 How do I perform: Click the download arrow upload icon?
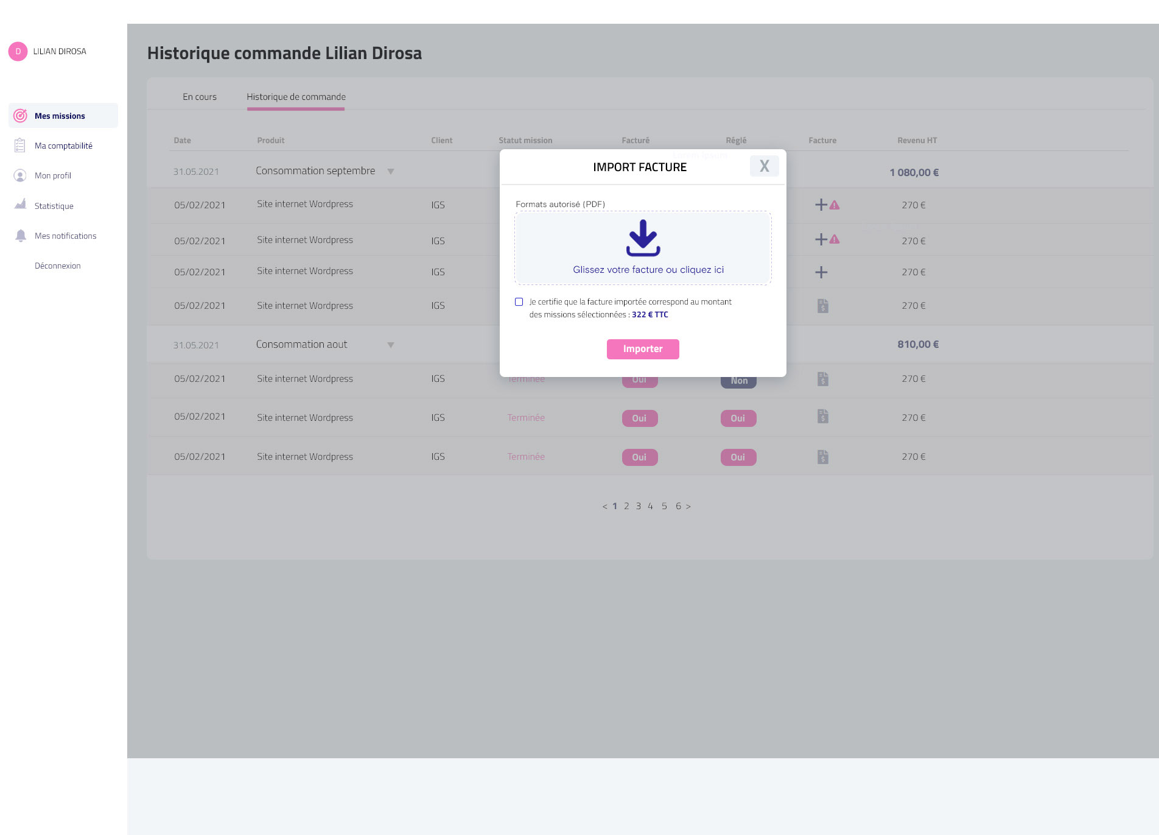(x=643, y=238)
